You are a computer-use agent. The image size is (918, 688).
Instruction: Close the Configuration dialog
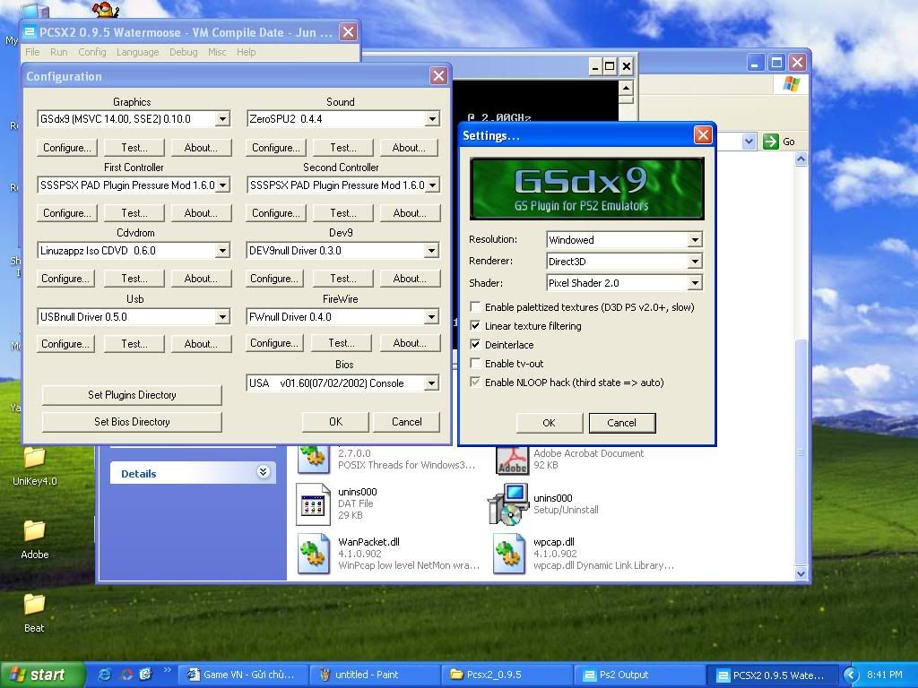coord(438,75)
